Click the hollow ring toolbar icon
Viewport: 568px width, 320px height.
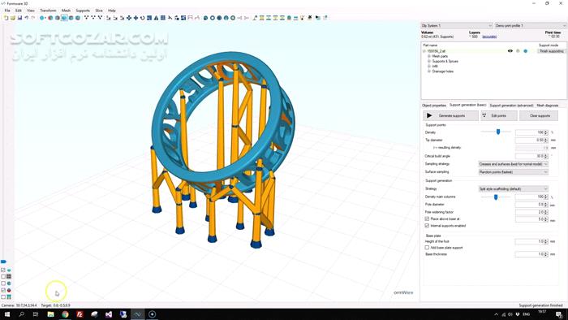(213, 17)
